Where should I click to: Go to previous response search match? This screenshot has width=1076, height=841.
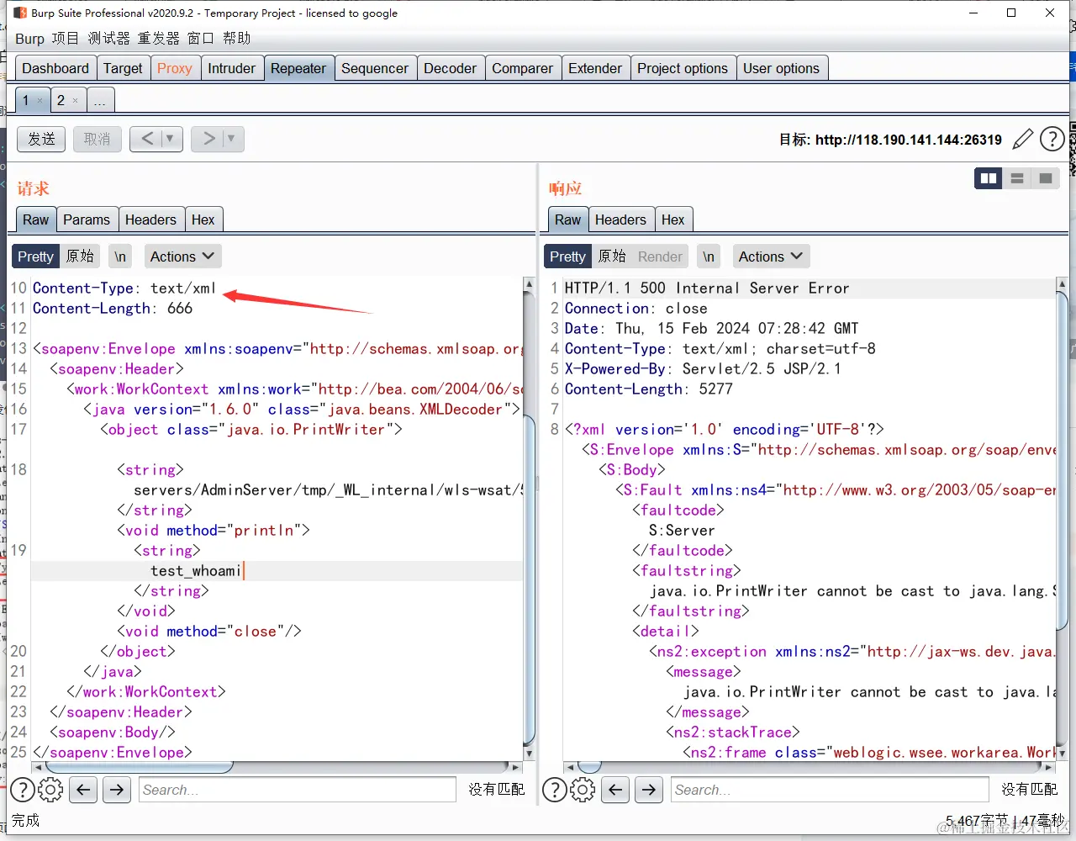[x=615, y=790]
